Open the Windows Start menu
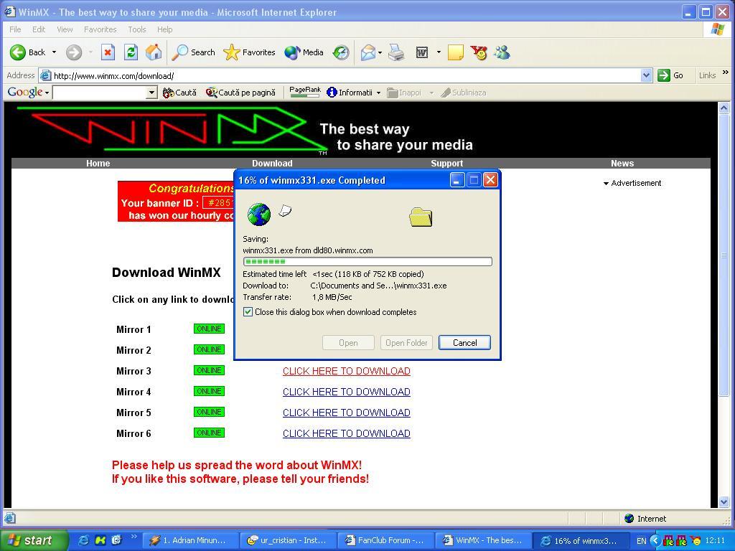This screenshot has height=551, width=735. tap(34, 540)
